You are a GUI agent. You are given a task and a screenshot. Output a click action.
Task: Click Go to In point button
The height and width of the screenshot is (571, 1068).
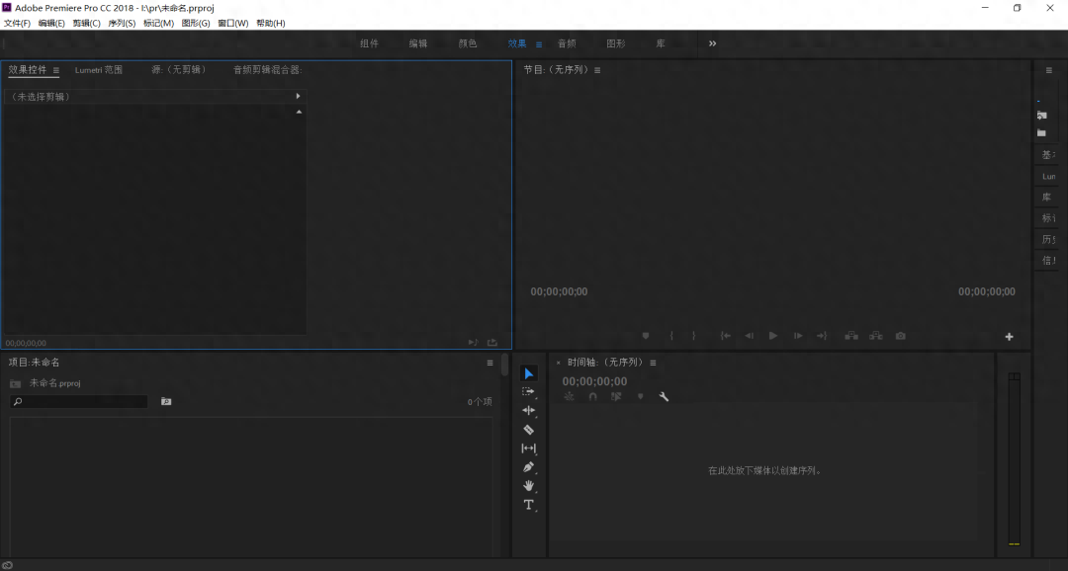[x=726, y=336]
